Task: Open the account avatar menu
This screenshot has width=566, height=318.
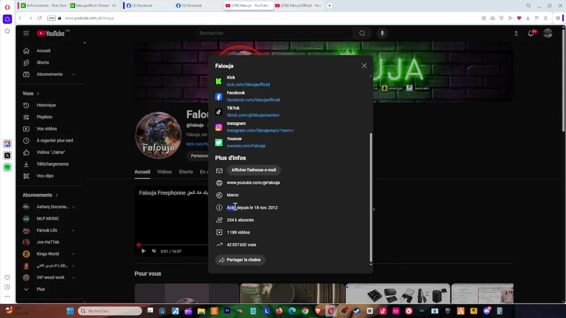Action: [548, 33]
